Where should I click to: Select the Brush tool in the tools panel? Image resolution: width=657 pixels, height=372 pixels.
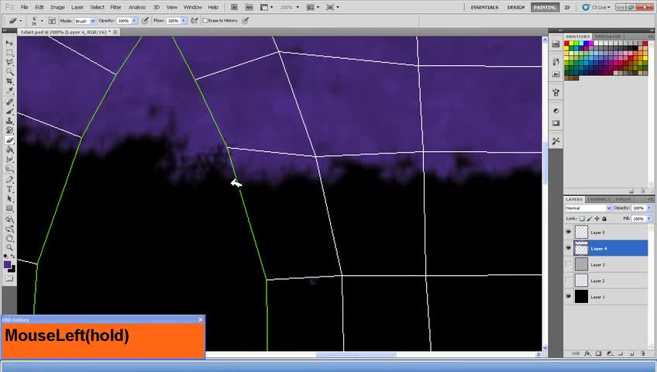tap(9, 112)
